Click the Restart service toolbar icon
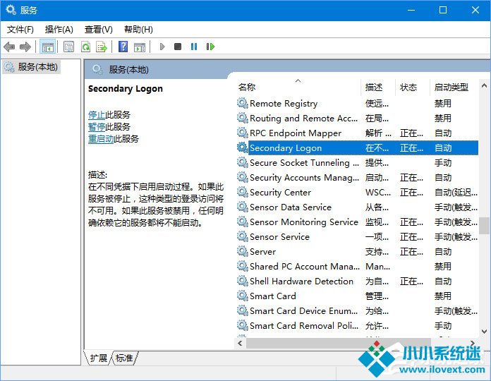 210,47
